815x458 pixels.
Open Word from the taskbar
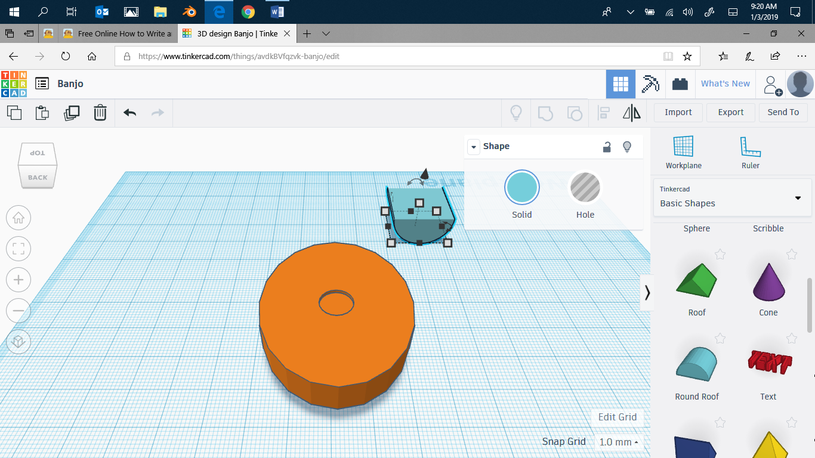tap(277, 12)
